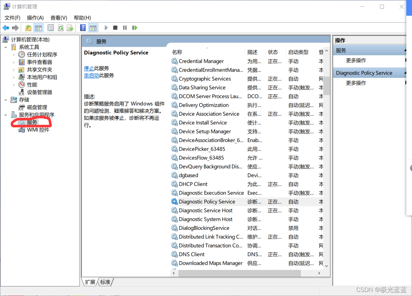Select DNS Client service
The width and height of the screenshot is (412, 296).
pyautogui.click(x=247, y=254)
